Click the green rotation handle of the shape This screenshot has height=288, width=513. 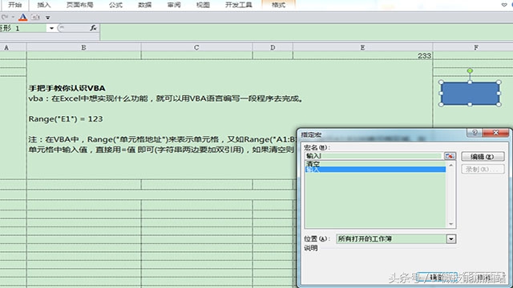coord(470,70)
